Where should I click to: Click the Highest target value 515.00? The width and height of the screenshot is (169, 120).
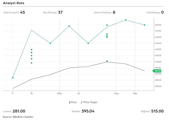157,111
